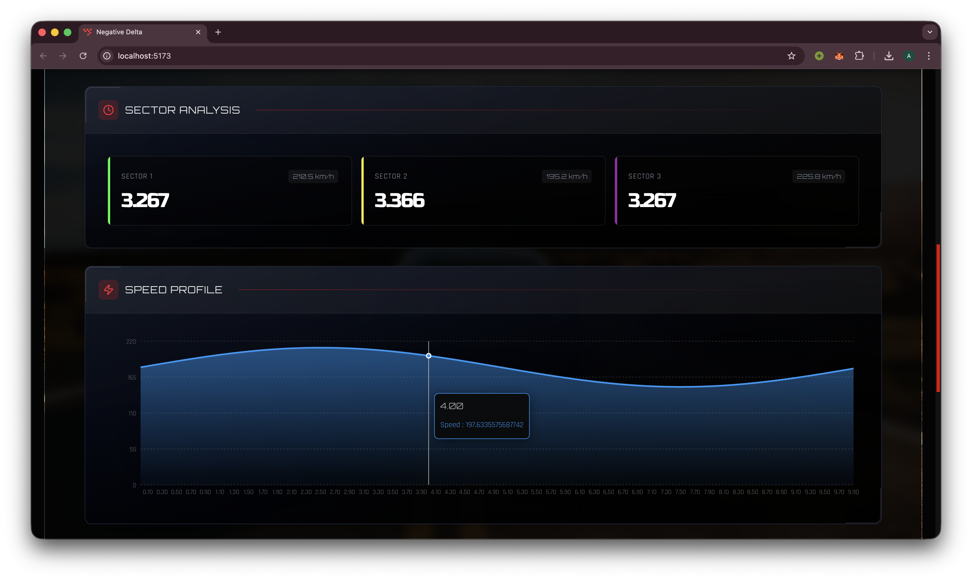
Task: Click the Sector 2 lap time 3.366
Action: [x=399, y=200]
